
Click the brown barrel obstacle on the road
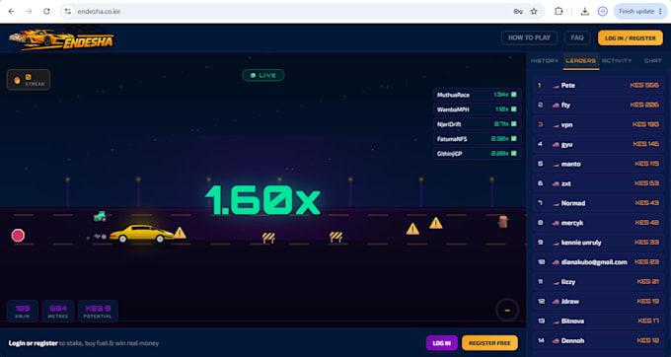(503, 222)
